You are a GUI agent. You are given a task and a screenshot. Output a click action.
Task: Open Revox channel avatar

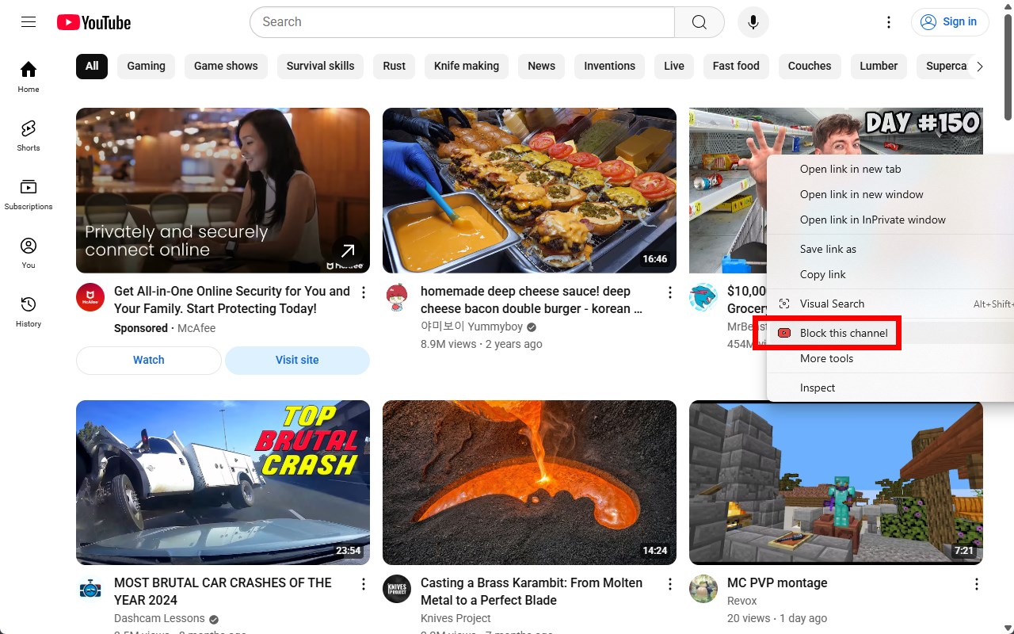point(703,590)
